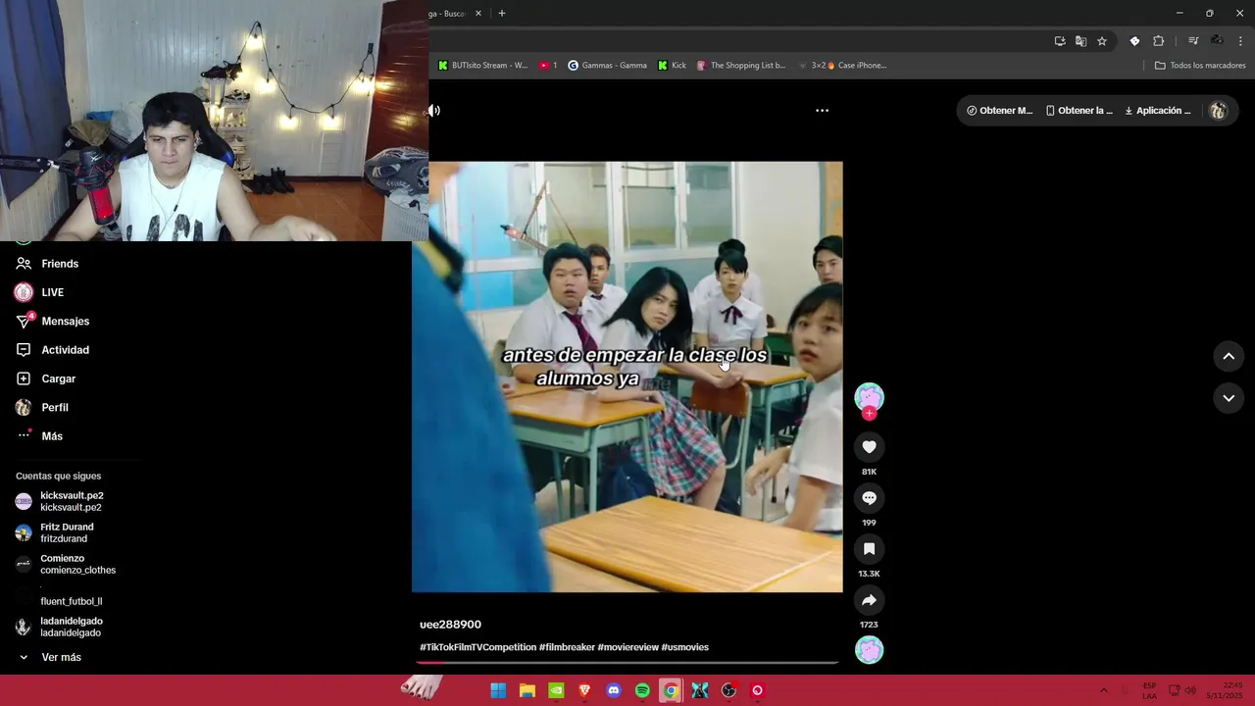Open the Chrome three-dot menu
The width and height of the screenshot is (1255, 706).
pos(1241,41)
